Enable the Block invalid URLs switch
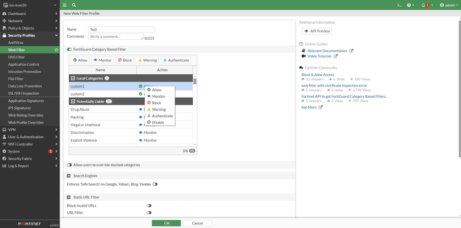This screenshot has width=461, height=228. [x=149, y=206]
